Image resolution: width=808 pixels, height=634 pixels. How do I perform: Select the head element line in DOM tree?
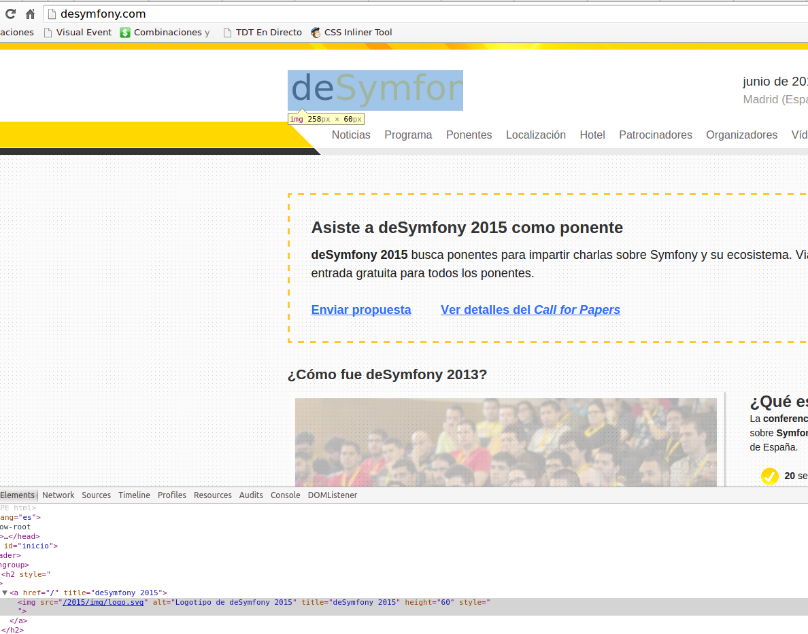coord(20,537)
